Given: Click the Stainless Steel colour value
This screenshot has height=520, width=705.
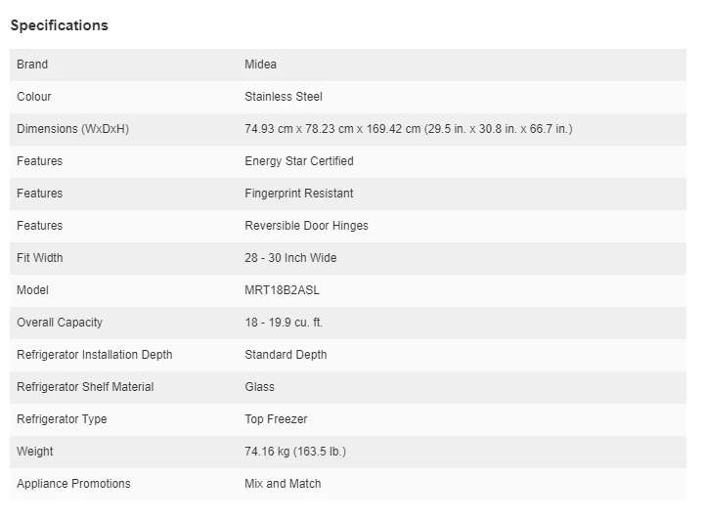Looking at the screenshot, I should pos(283,97).
